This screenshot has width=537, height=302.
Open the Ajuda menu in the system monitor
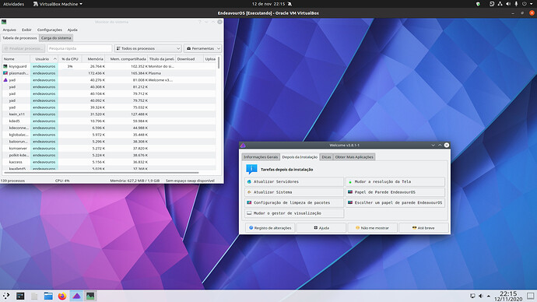72,30
